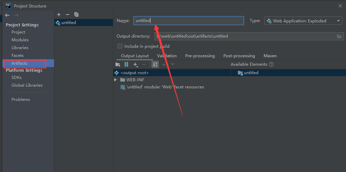Image resolution: width=346 pixels, height=172 pixels.
Task: Switch to Pre-processing tab
Action: (200, 56)
